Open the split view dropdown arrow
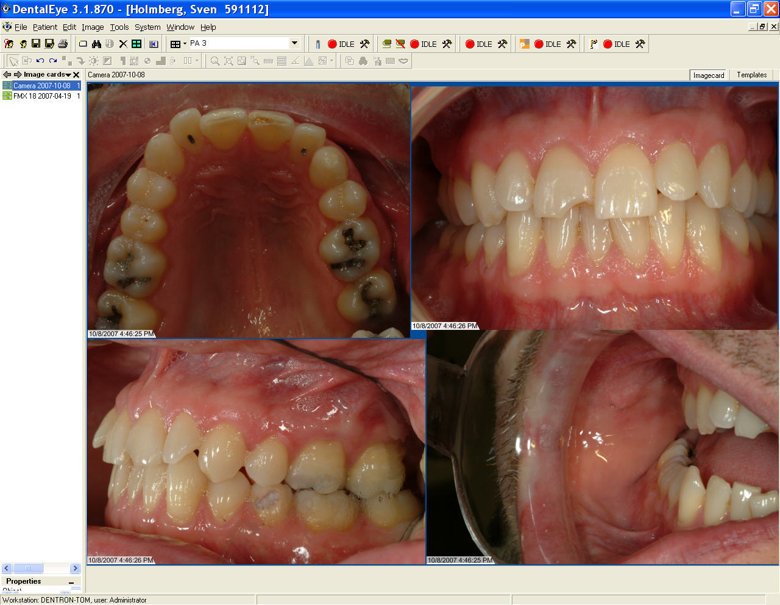780x605 pixels. 197,61
